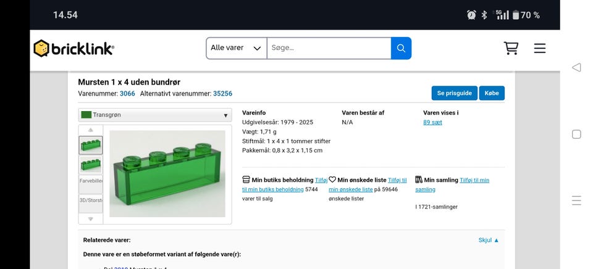Click the text I 1721-samlinger

[x=437, y=207]
